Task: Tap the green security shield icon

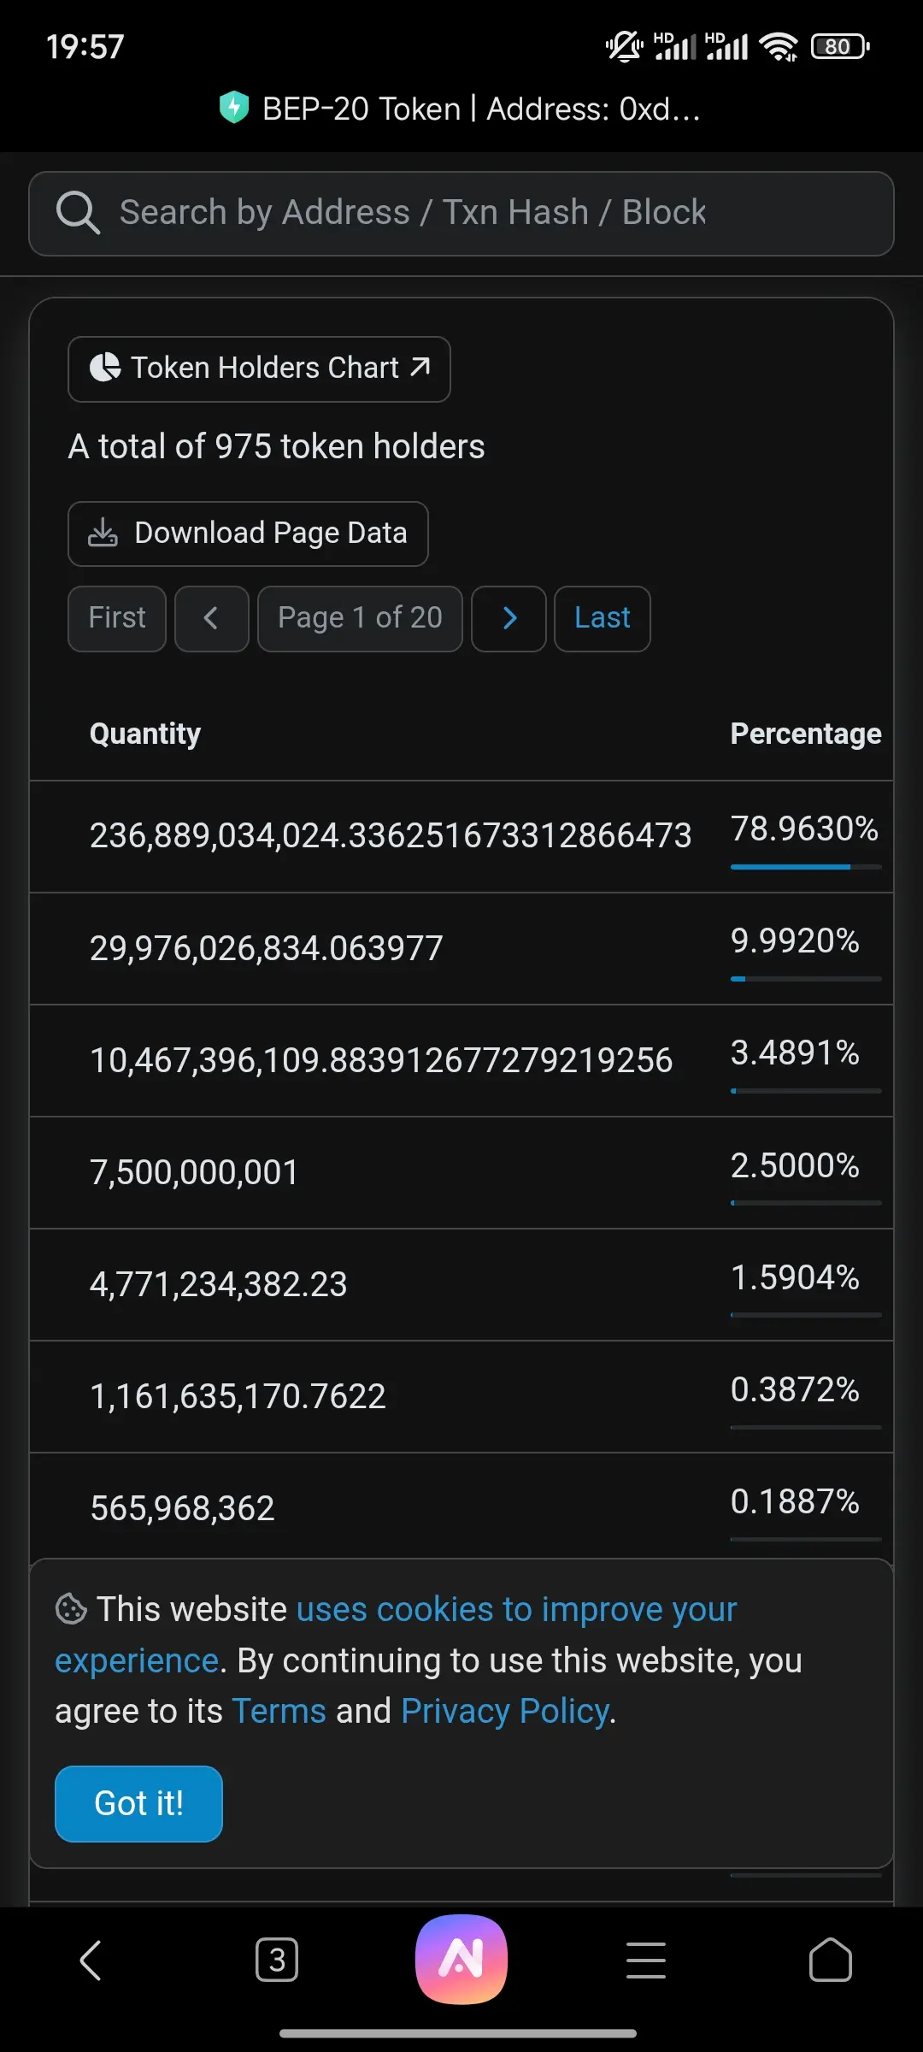Action: [x=233, y=108]
